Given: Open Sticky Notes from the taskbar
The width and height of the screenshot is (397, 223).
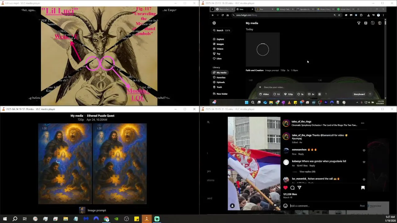Looking at the screenshot, I should click(x=136, y=219).
